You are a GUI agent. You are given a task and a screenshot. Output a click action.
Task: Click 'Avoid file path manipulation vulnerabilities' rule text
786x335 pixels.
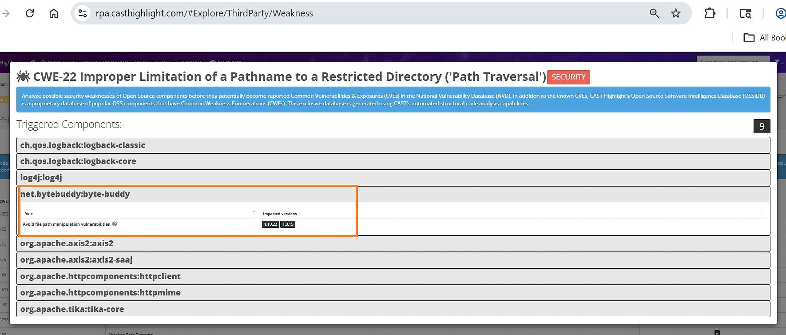tap(66, 224)
